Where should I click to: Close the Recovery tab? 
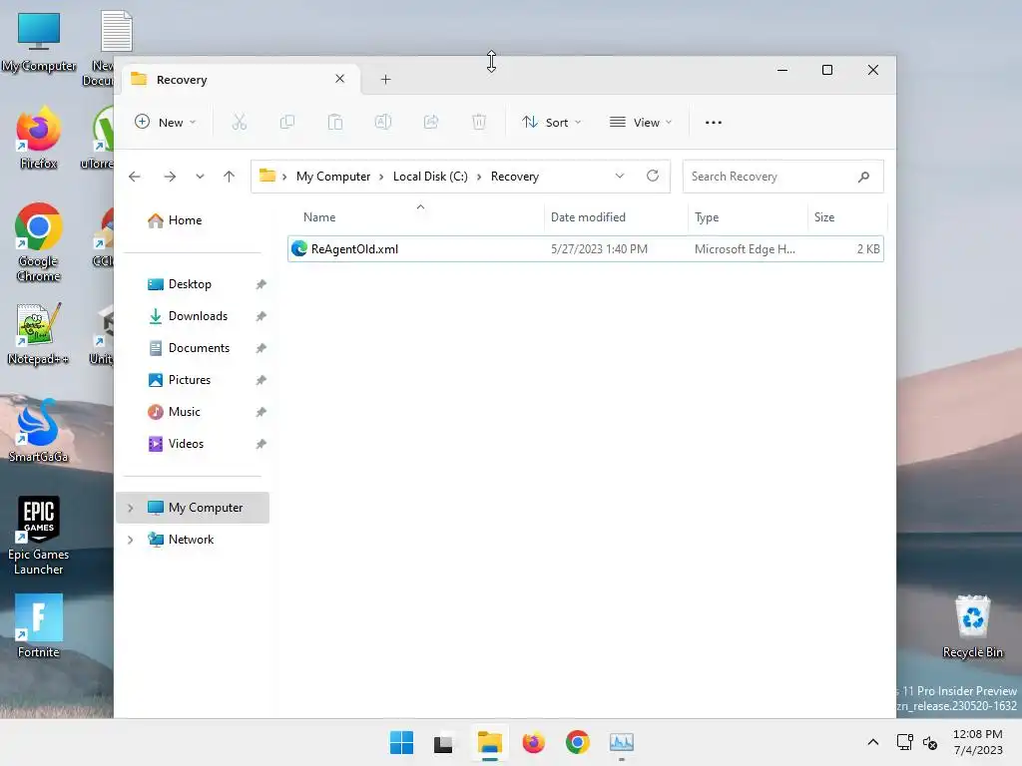pos(339,79)
